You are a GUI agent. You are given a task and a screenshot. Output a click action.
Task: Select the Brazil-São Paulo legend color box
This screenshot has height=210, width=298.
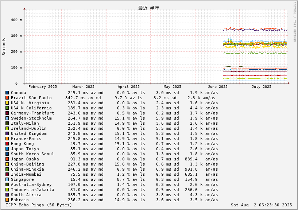tap(7, 98)
